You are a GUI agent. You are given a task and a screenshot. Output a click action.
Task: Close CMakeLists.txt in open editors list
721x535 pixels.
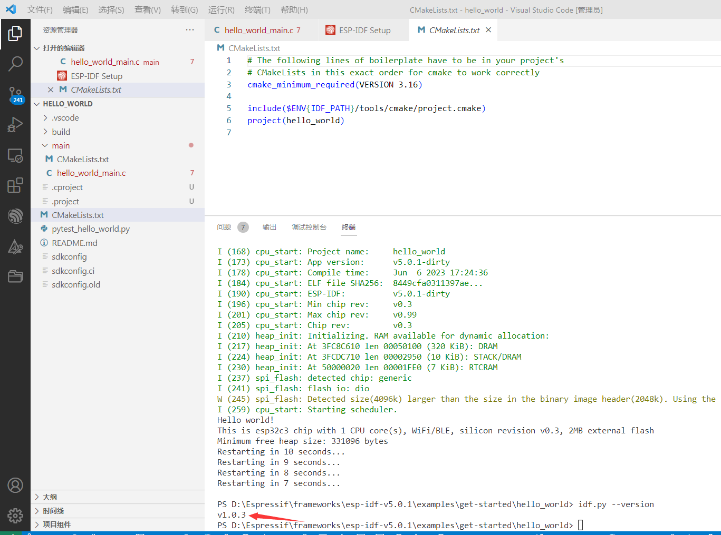click(x=51, y=90)
